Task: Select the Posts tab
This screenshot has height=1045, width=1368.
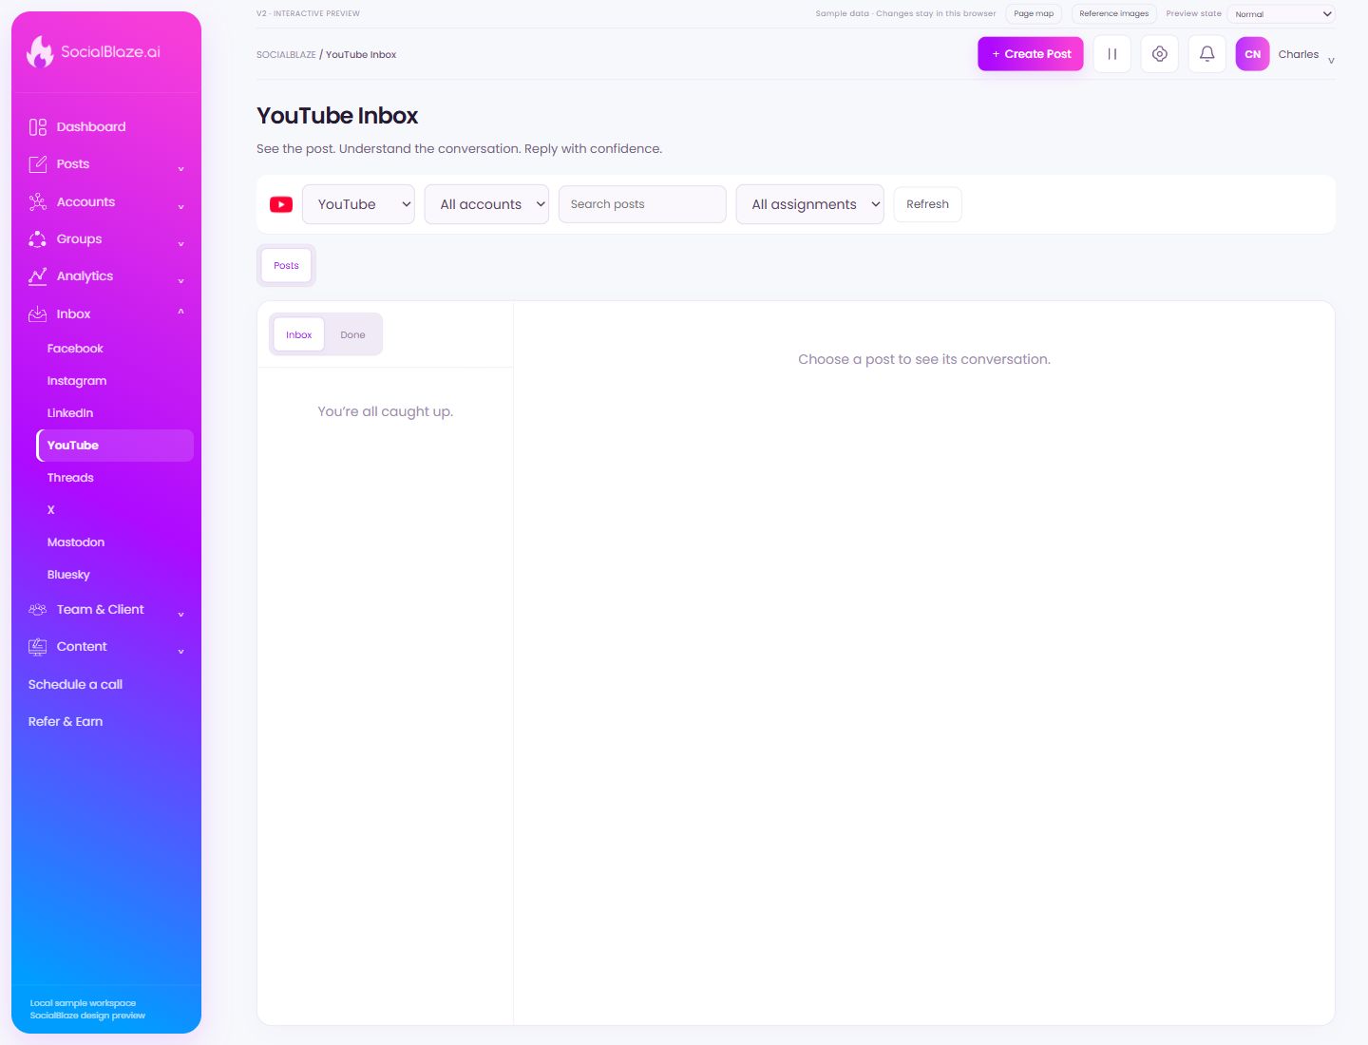Action: point(286,266)
